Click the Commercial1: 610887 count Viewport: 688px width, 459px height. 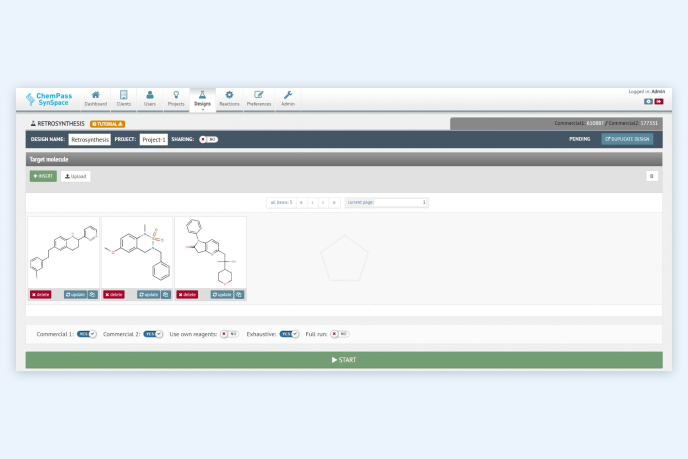coord(579,123)
